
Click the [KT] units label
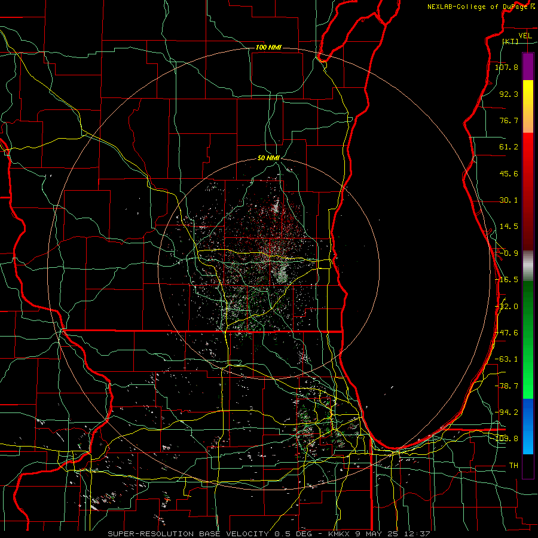[511, 41]
